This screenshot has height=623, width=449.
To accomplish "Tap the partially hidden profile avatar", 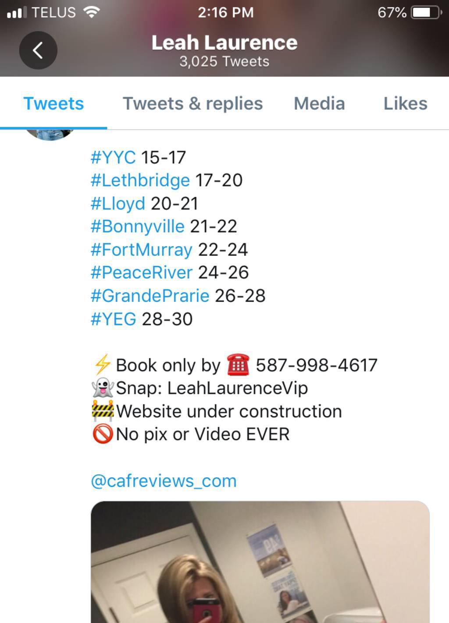I will [x=50, y=135].
